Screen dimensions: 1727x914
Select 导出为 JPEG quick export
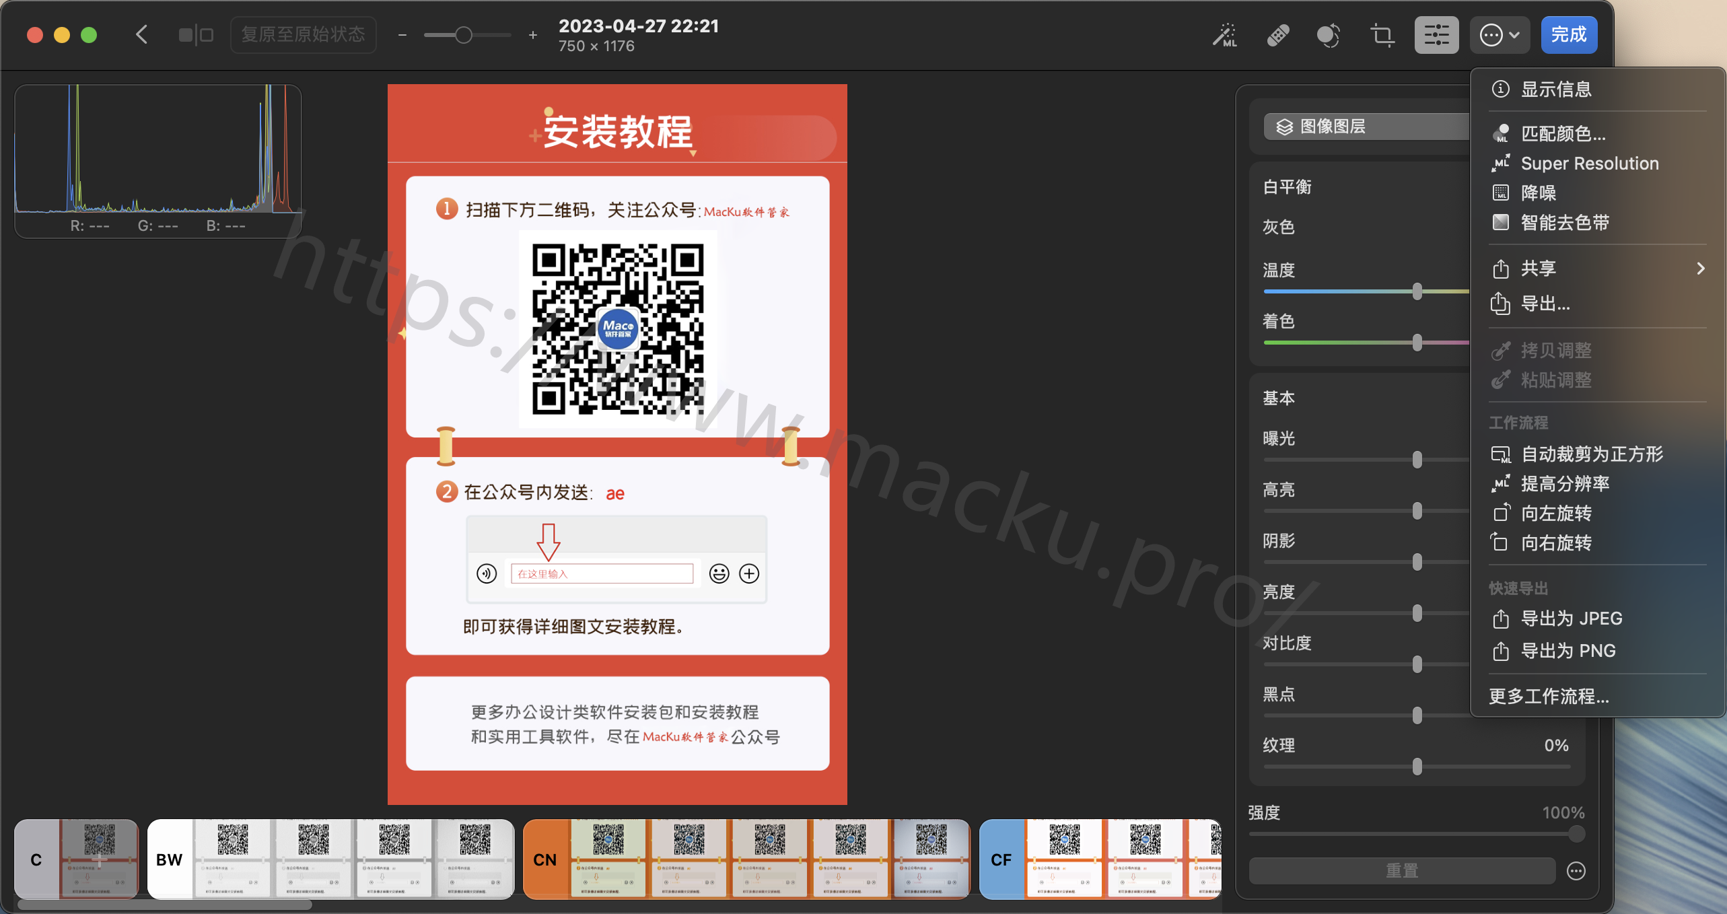[x=1598, y=619]
